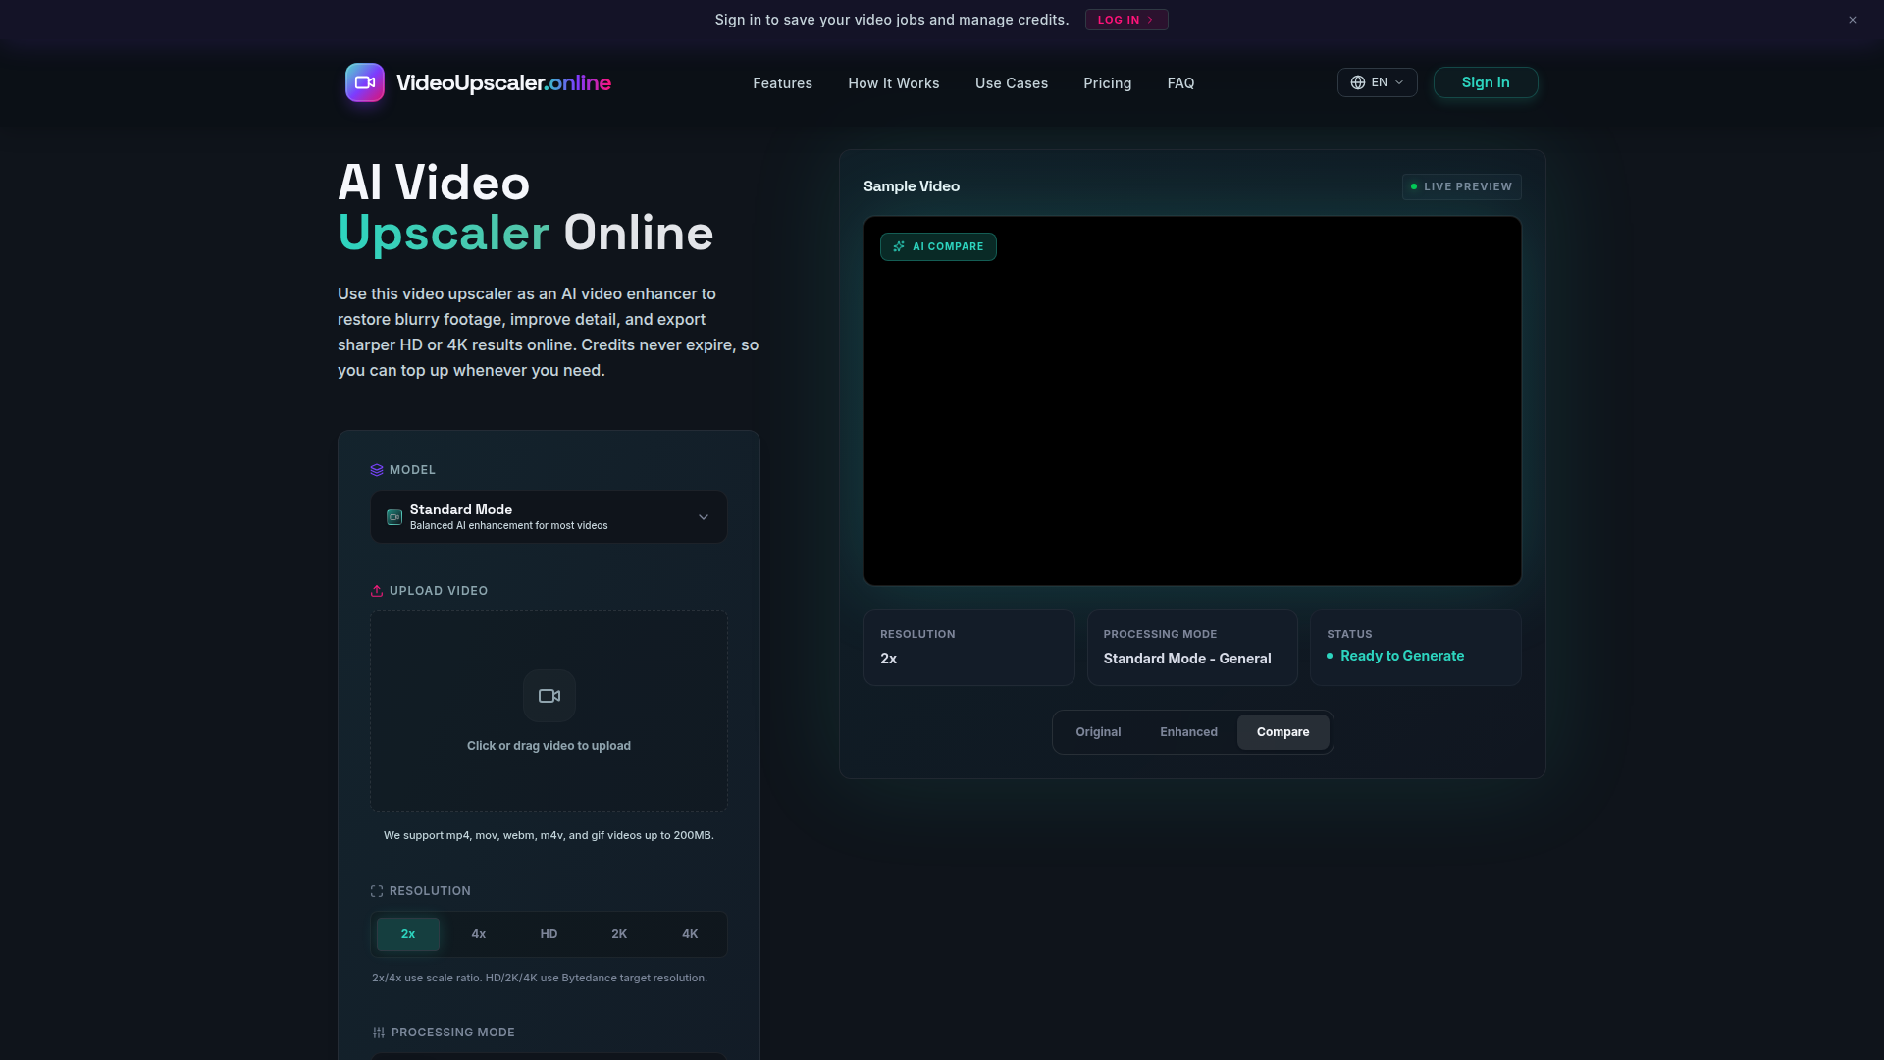Click the Sign In button
This screenshot has height=1060, width=1884.
tap(1485, 82)
